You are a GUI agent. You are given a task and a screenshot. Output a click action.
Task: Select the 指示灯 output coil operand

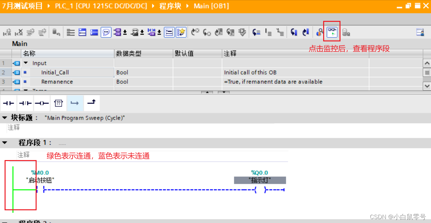click(x=259, y=180)
